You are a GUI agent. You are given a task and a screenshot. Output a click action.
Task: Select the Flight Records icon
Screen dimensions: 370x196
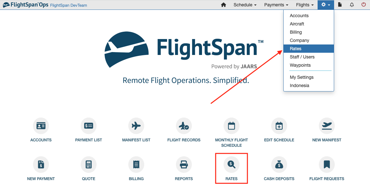[184, 125]
